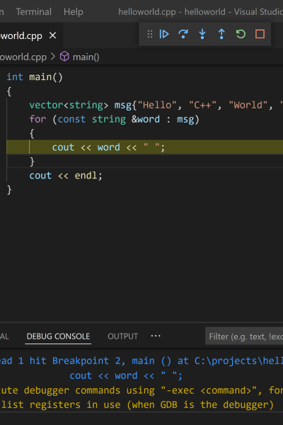This screenshot has width=283, height=425.
Task: Close the helloworld.cpp editor tab
Action: [x=53, y=35]
